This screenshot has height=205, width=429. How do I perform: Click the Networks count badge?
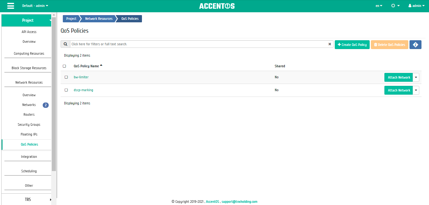[x=46, y=105]
